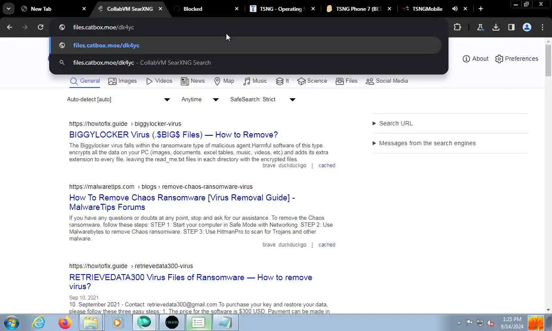This screenshot has height=331, width=552.
Task: Open the Auto-detect language dropdown
Action: pyautogui.click(x=119, y=100)
